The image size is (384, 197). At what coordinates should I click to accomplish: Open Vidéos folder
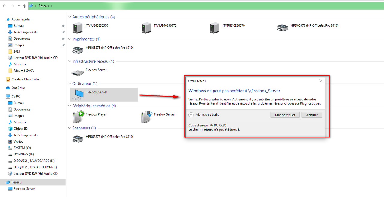(18, 141)
